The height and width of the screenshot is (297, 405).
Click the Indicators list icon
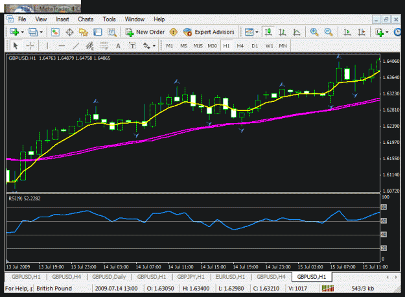[380, 32]
